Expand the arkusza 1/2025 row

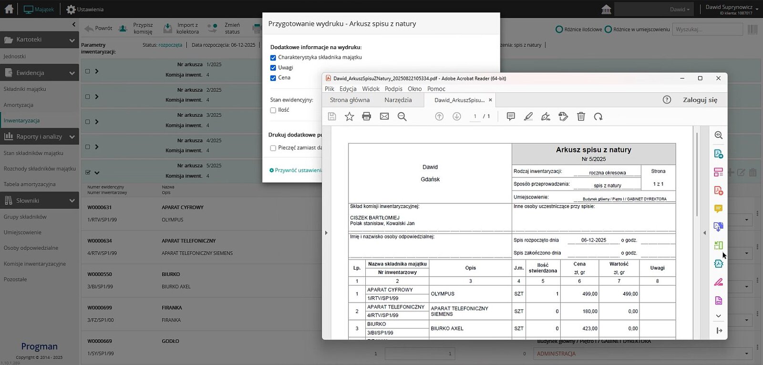pos(97,71)
